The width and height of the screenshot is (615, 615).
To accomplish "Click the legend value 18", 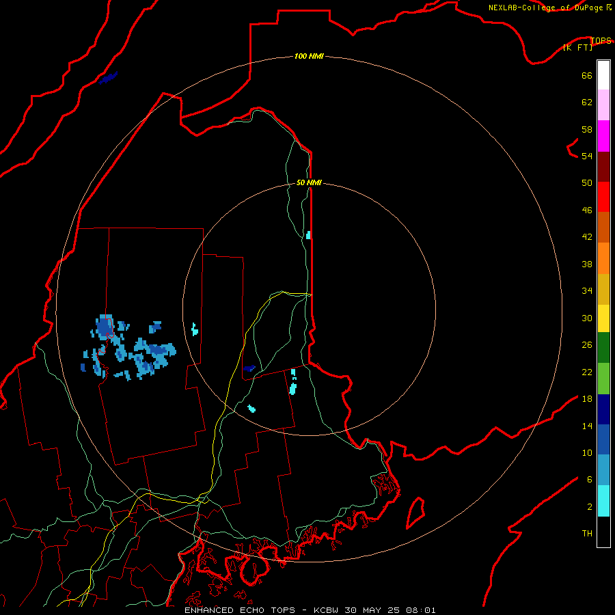I will tap(587, 399).
